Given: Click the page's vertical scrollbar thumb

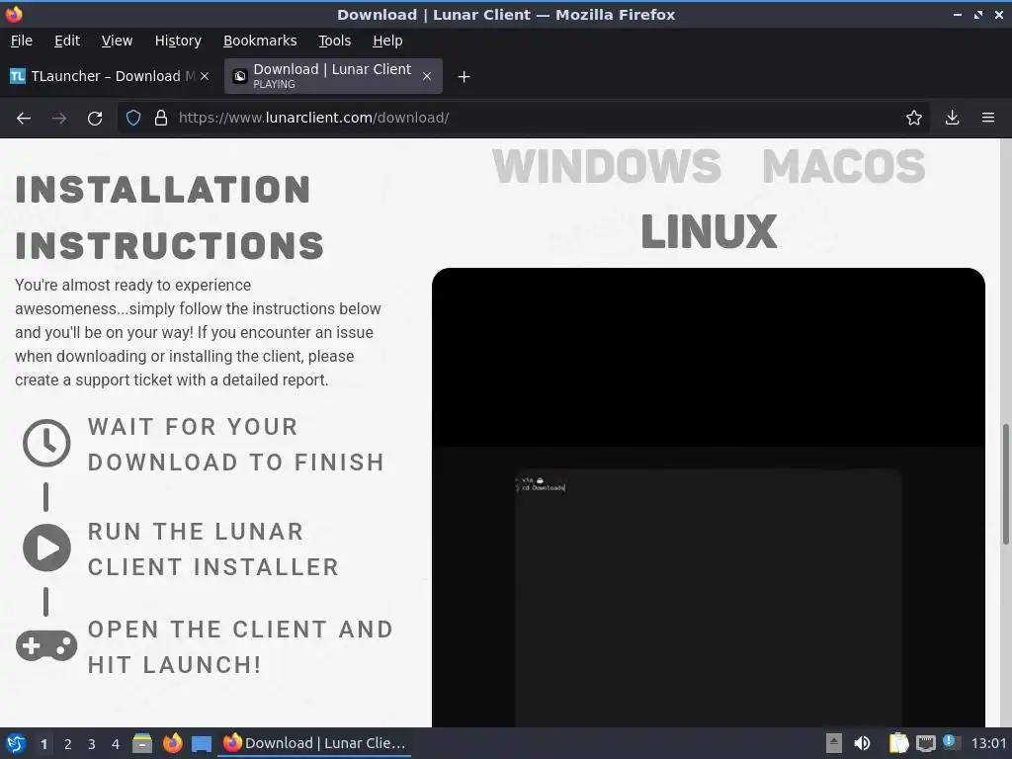Looking at the screenshot, I should click(x=1005, y=484).
